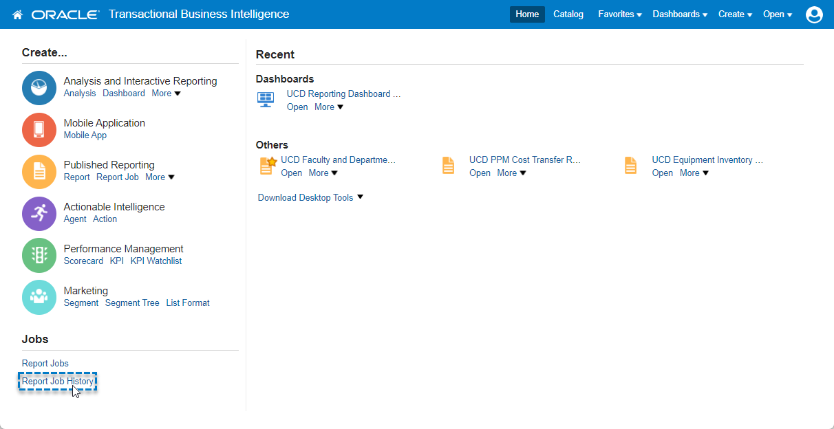Open the user profile avatar icon
This screenshot has height=429, width=834.
point(814,14)
